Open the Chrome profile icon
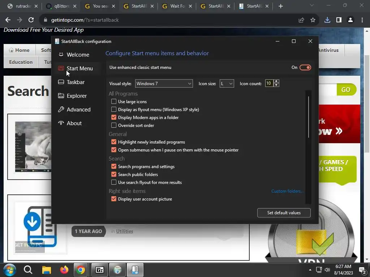This screenshot has width=370, height=277. tap(350, 20)
